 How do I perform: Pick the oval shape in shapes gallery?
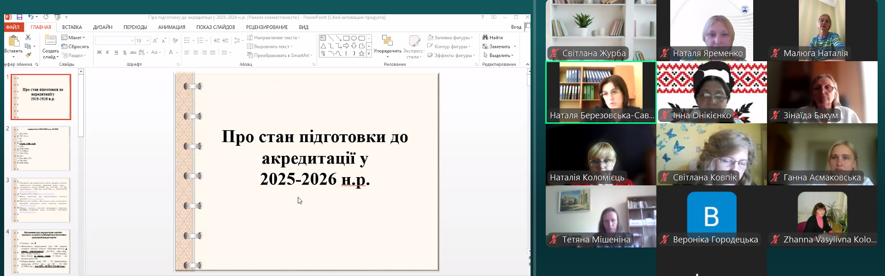click(x=354, y=38)
